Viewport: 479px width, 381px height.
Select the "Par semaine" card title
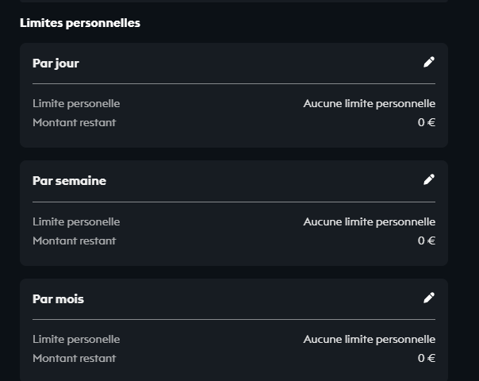pyautogui.click(x=69, y=181)
